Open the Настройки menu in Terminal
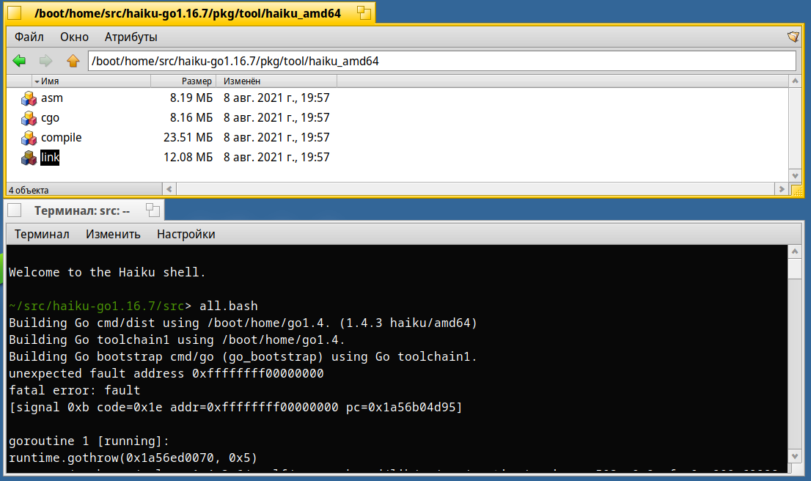 tap(186, 235)
